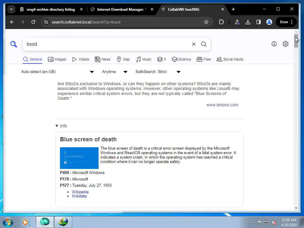The image size is (304, 228).
Task: Open a new browser tab
Action: 233,9
